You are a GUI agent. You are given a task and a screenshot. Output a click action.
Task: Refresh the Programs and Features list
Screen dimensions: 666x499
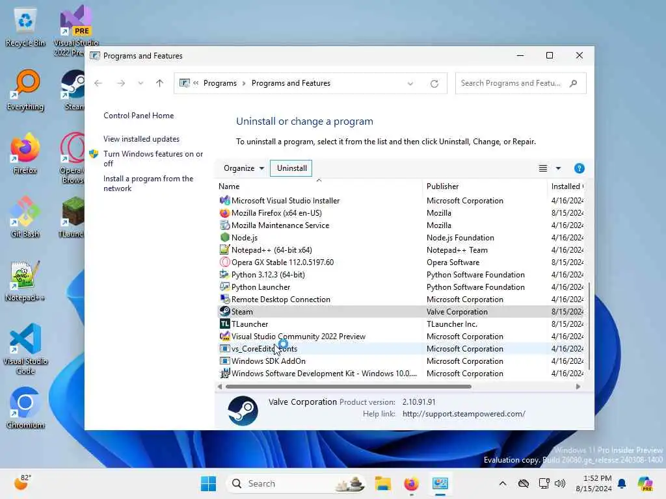pos(434,84)
